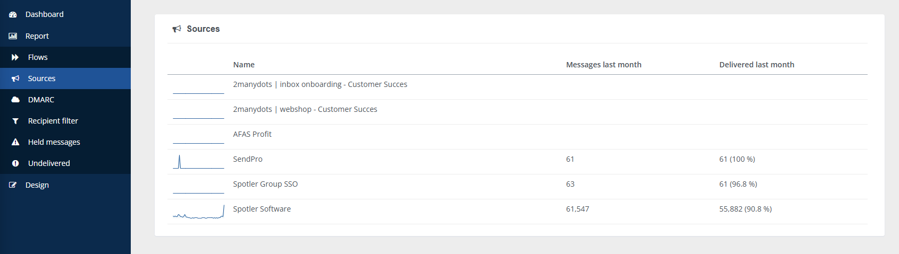Click the Recipient filter funnel icon
Image resolution: width=899 pixels, height=254 pixels.
[15, 121]
